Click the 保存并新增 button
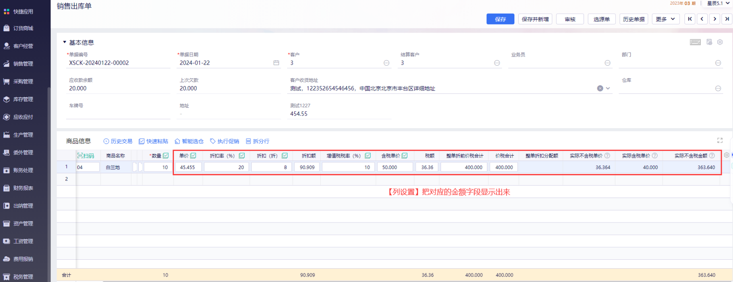Image resolution: width=733 pixels, height=282 pixels. pos(535,19)
